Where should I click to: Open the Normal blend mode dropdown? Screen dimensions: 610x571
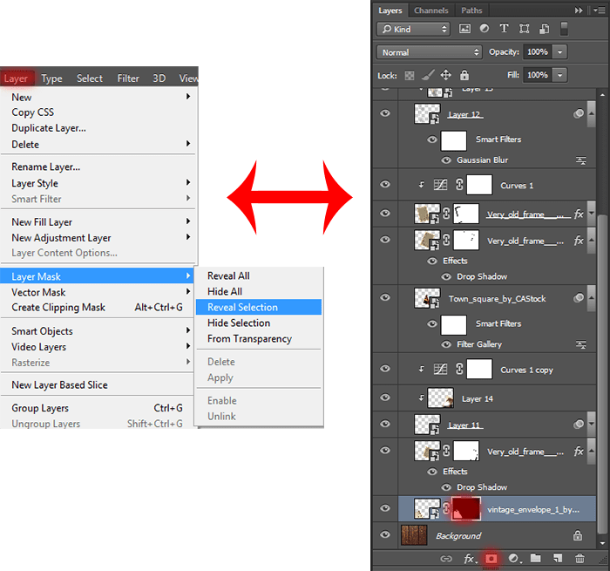pos(429,52)
